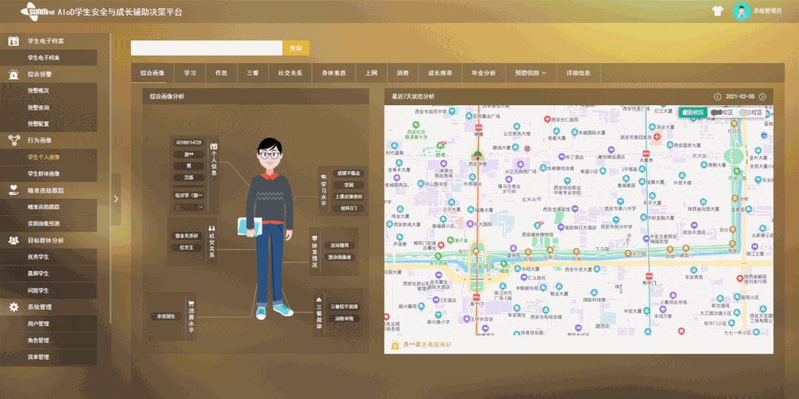Open 孤僻学生 in the sidebar

[39, 274]
